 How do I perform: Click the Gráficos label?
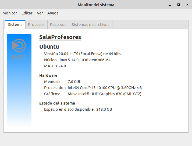(52, 94)
